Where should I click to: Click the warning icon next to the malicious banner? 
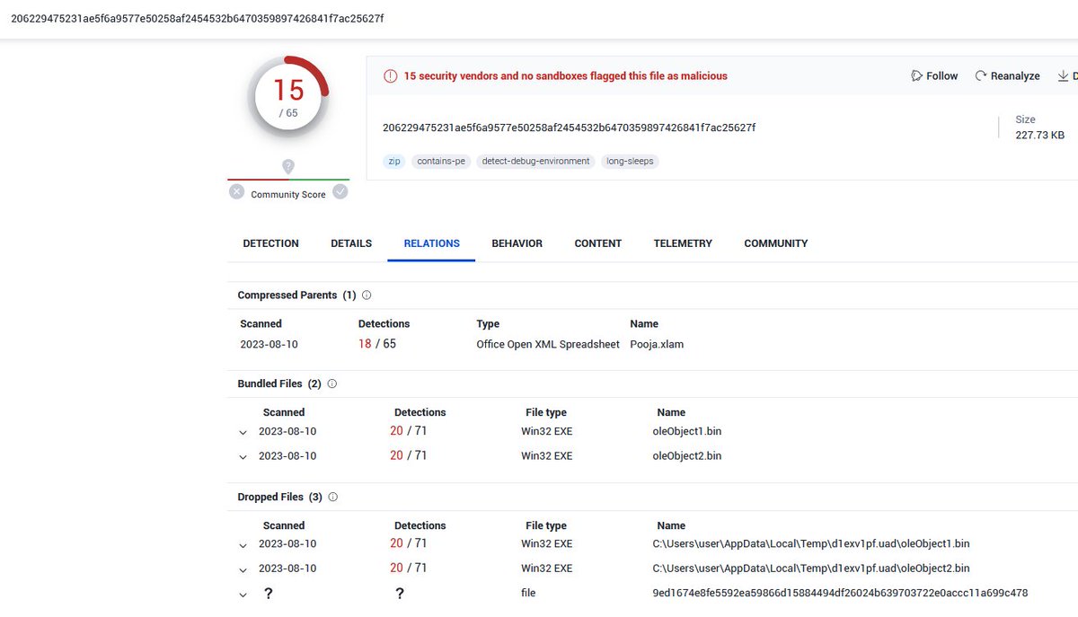pos(390,75)
